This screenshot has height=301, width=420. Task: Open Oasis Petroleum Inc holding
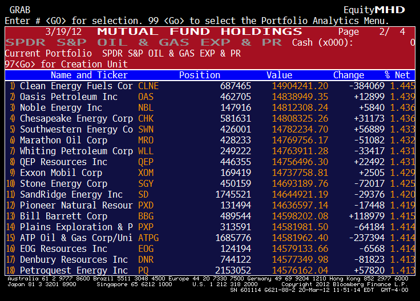click(210, 97)
